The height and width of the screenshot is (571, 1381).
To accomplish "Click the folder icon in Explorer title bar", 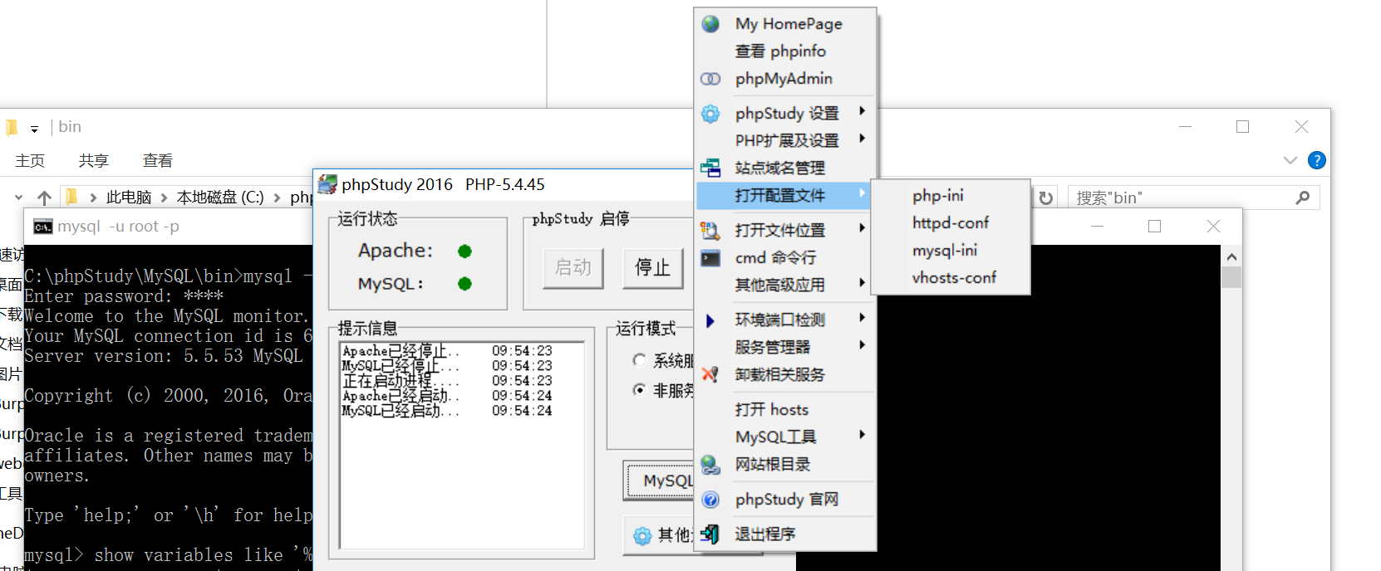I will (x=12, y=127).
